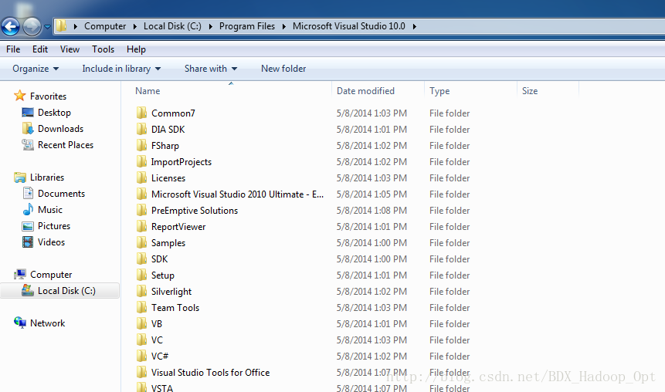
Task: Open the Help menu
Action: (136, 49)
